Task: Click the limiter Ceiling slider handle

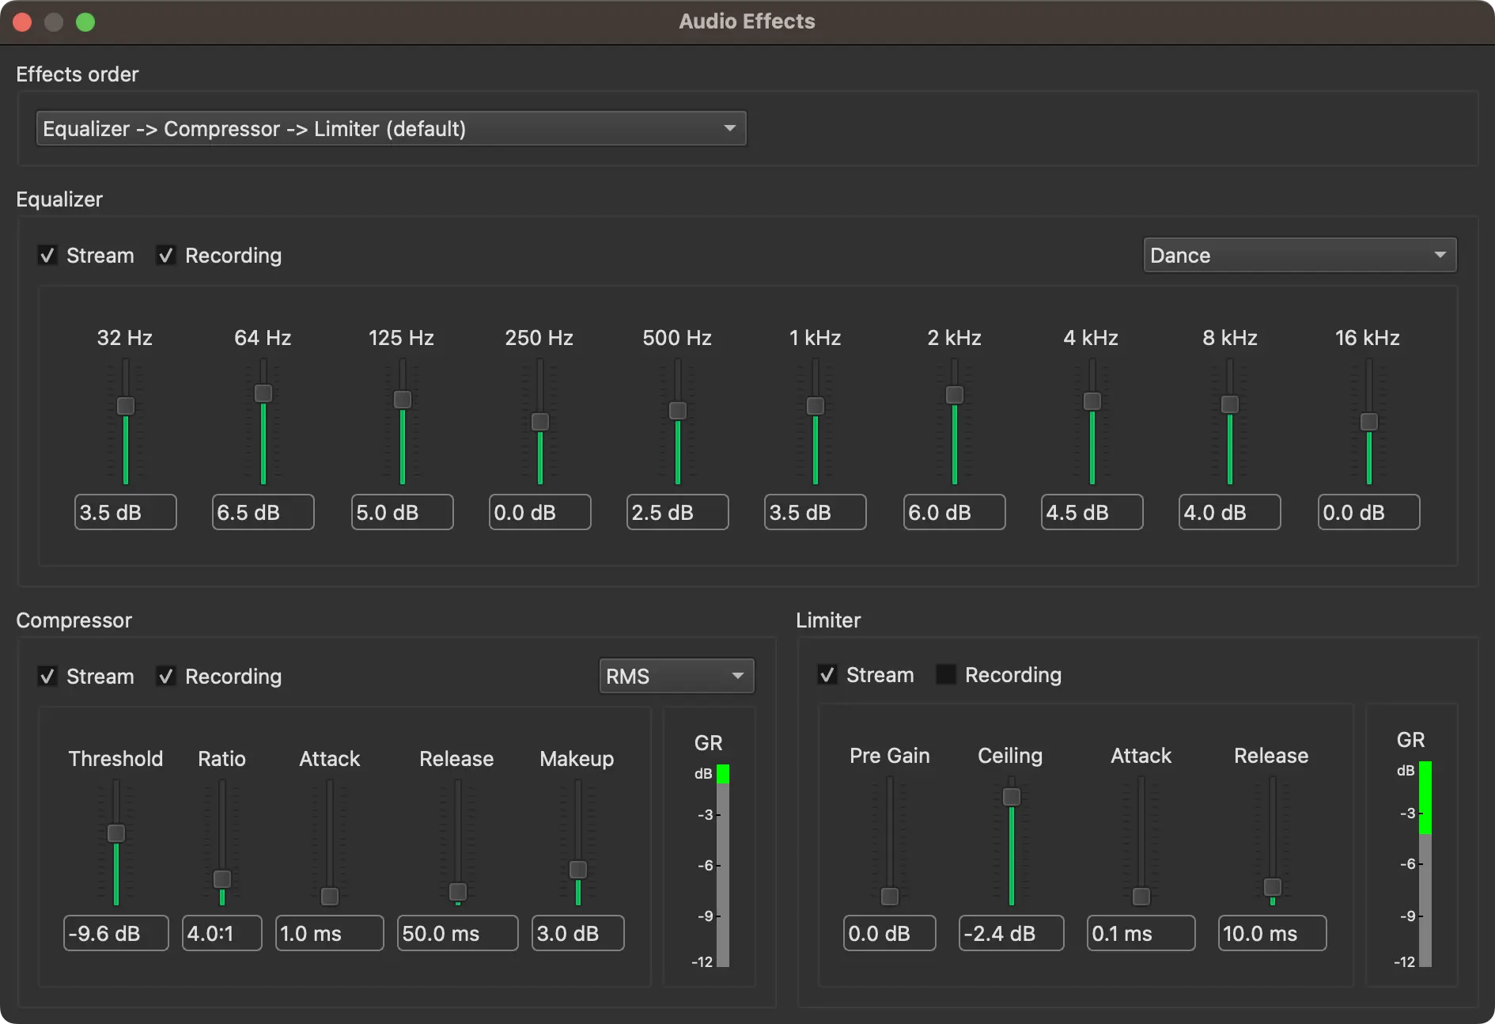Action: pyautogui.click(x=1010, y=797)
